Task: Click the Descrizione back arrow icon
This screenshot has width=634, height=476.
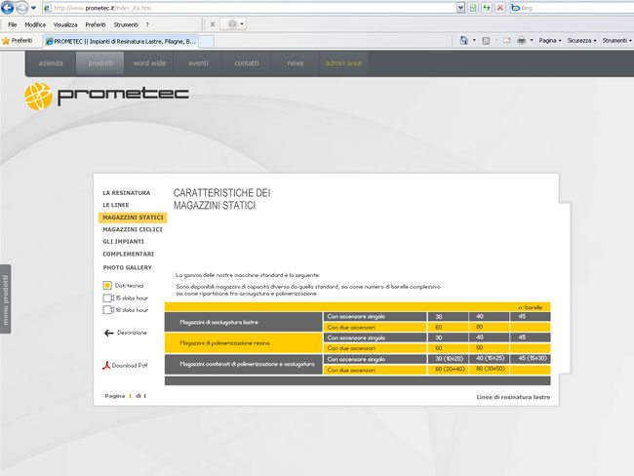Action: coord(109,333)
